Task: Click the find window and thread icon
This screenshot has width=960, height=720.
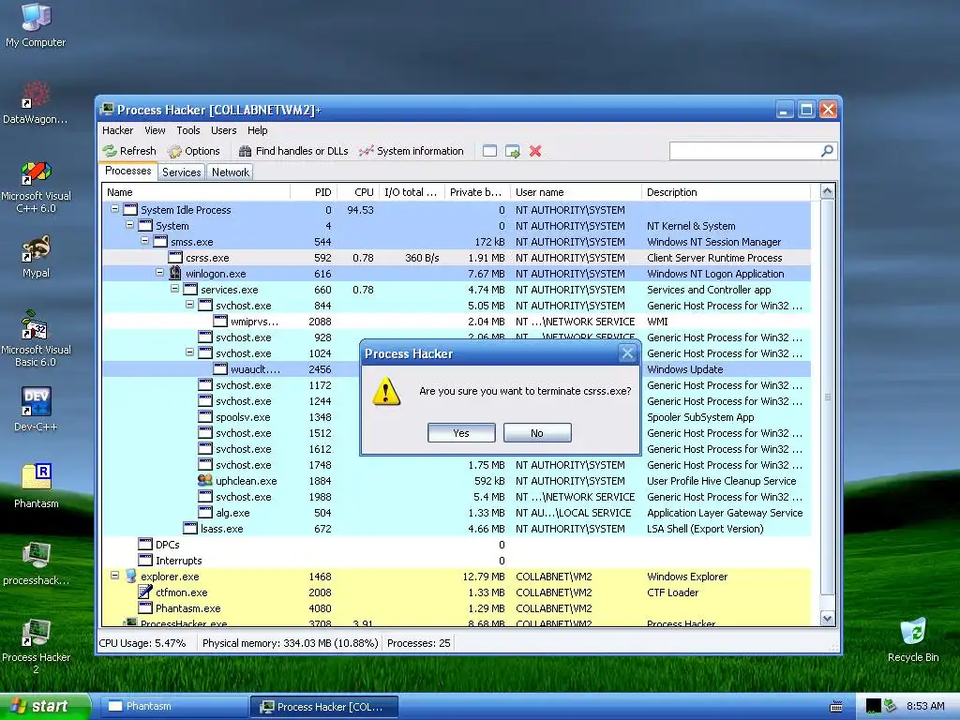Action: click(513, 151)
